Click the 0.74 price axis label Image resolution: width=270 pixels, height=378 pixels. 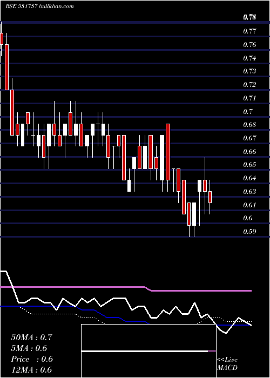249,58
